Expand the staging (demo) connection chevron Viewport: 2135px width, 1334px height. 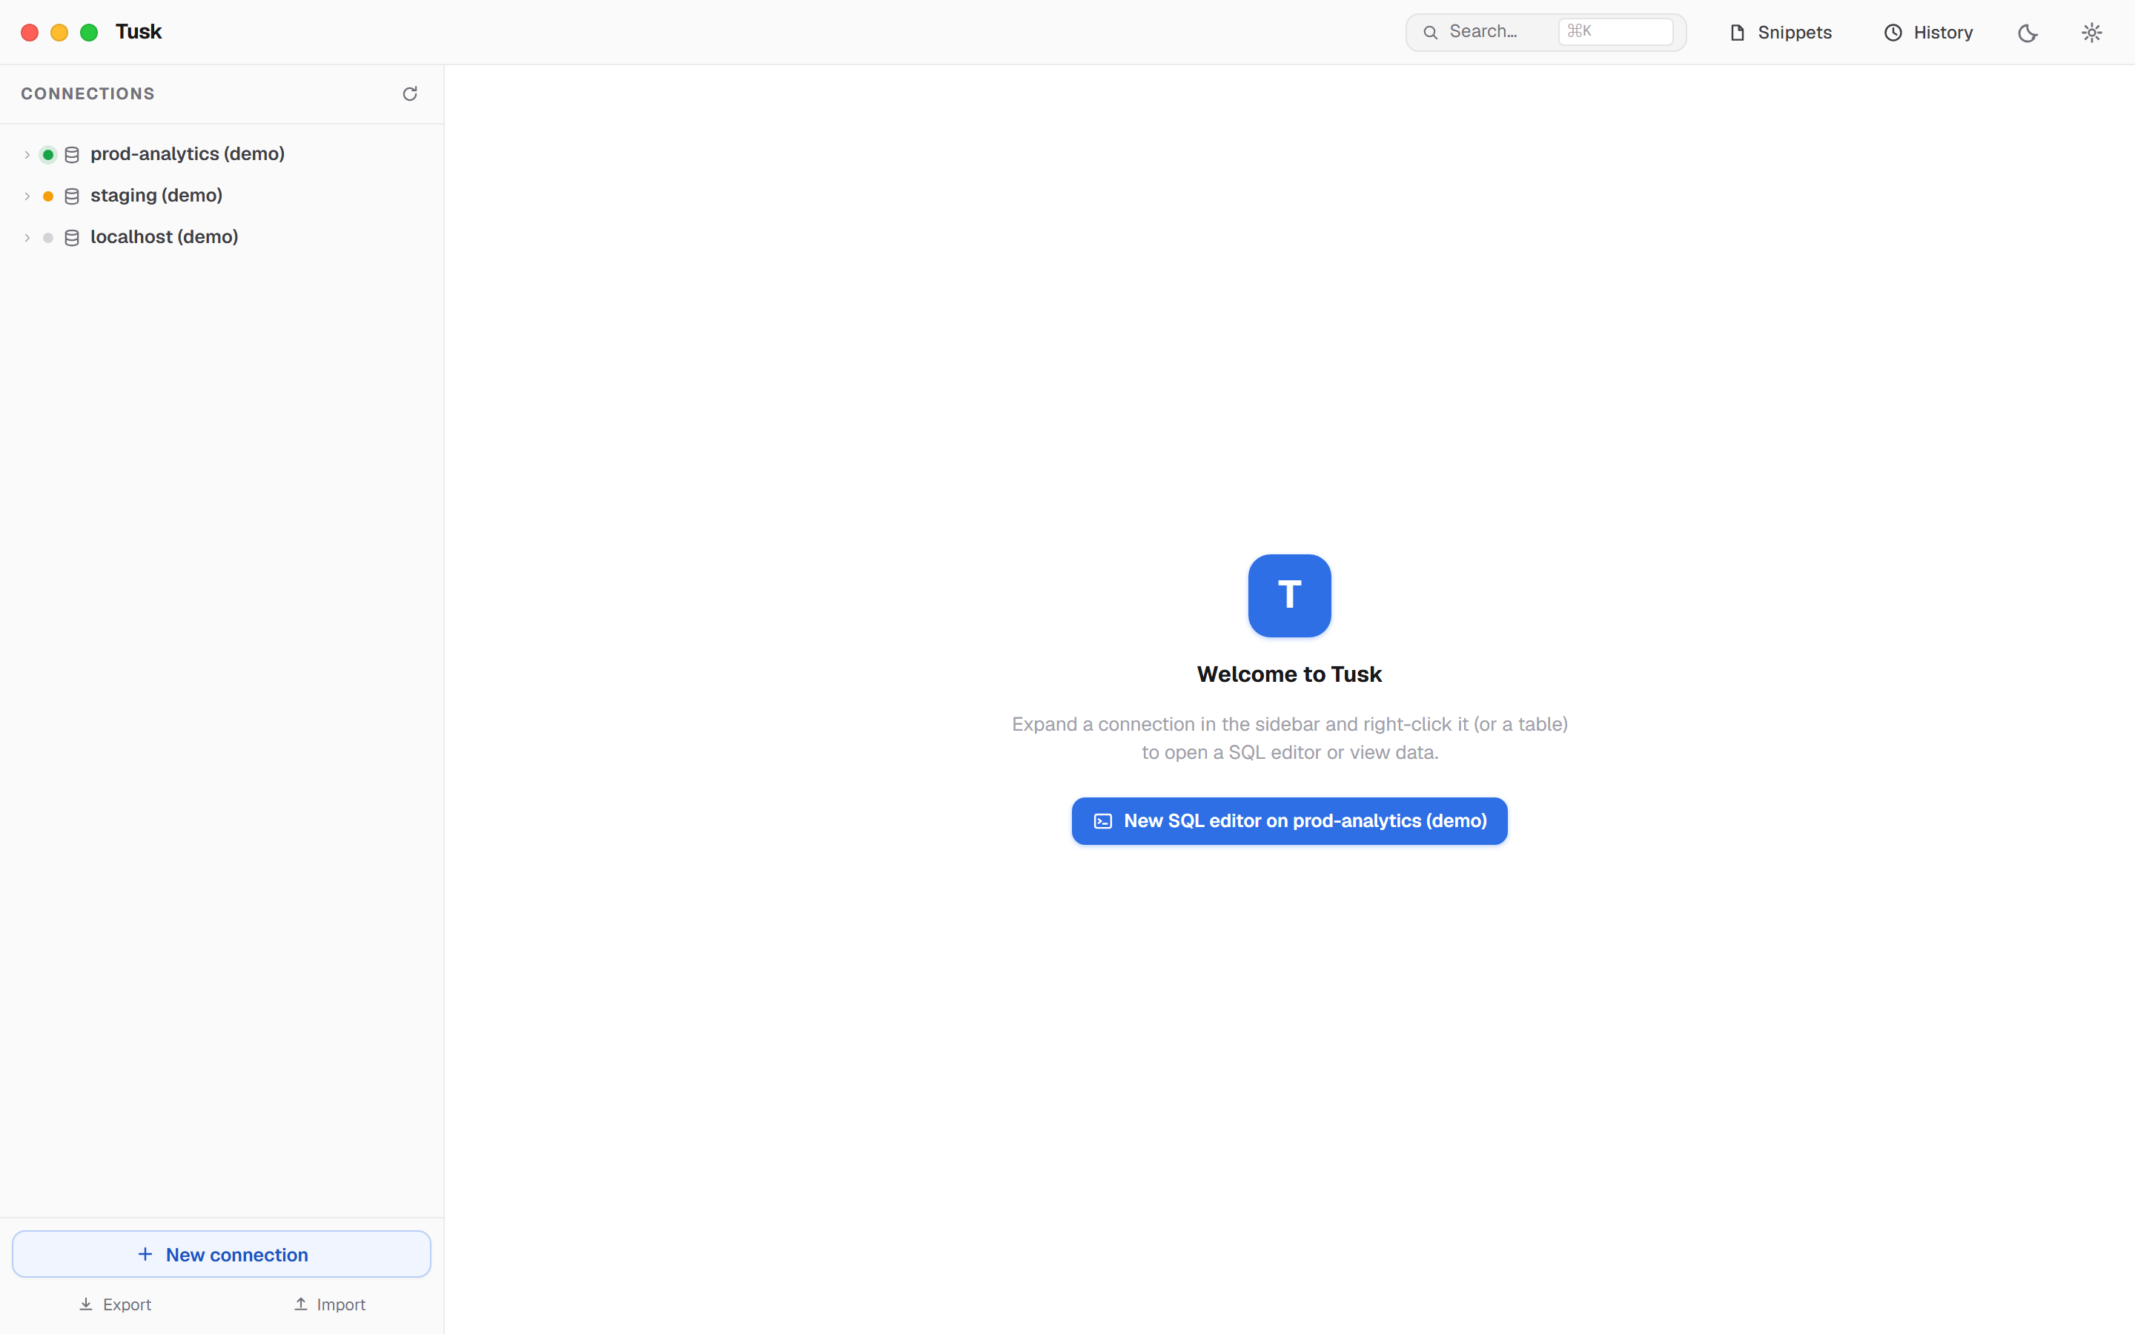(x=27, y=196)
